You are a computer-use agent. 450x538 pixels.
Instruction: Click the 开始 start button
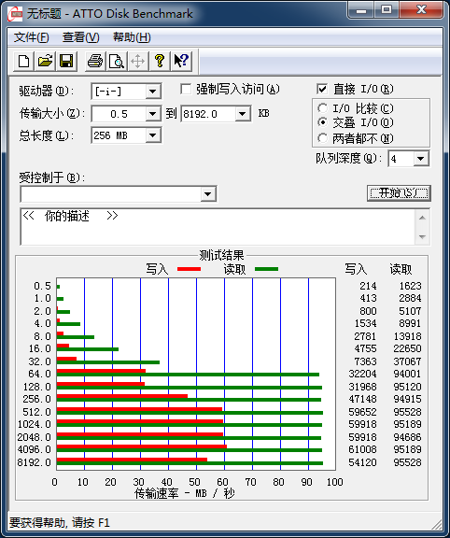399,193
